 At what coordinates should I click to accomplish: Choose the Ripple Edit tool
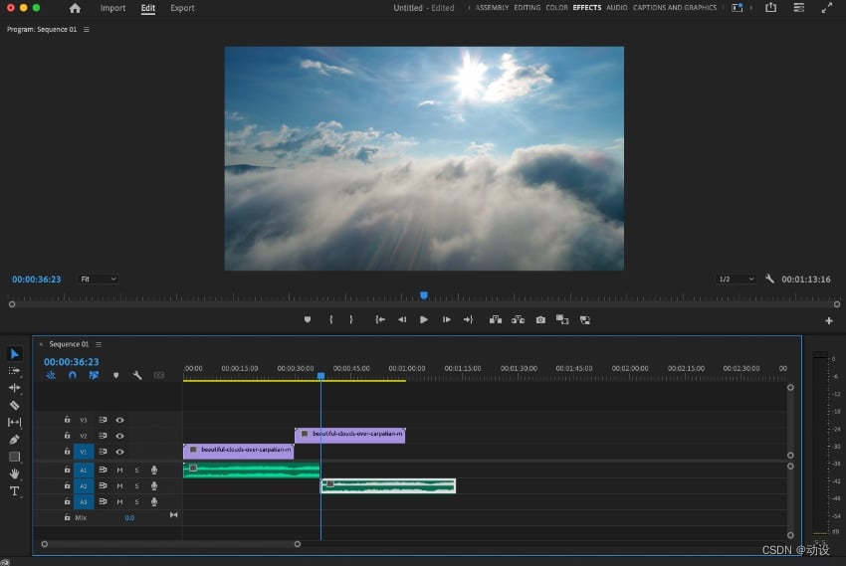[15, 388]
